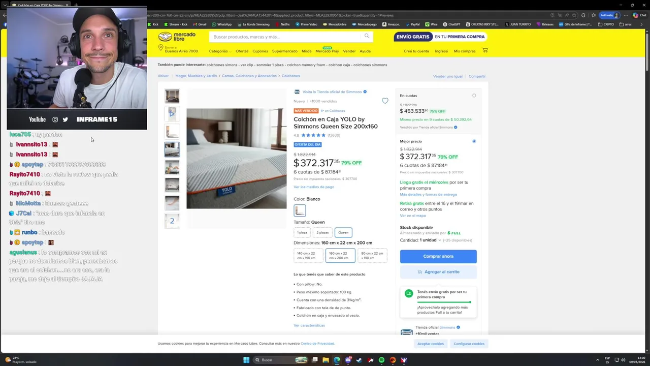Open the PayPal bookmark
This screenshot has width=650, height=366.
pos(412,24)
